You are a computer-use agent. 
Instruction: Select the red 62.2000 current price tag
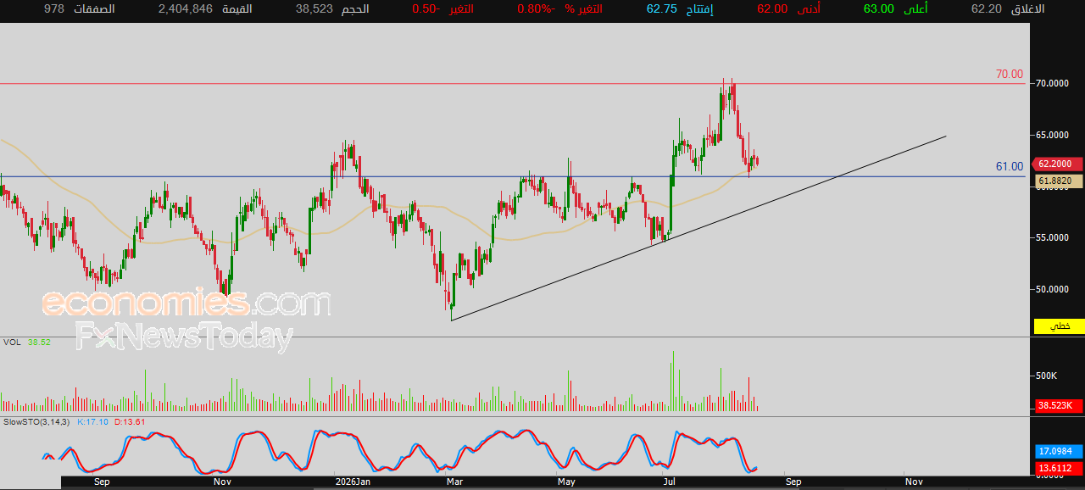coord(1059,164)
